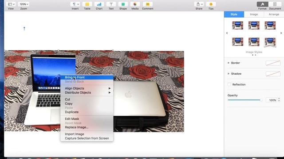
Task: Click the Chart toolbar icon
Action: pos(99,4)
